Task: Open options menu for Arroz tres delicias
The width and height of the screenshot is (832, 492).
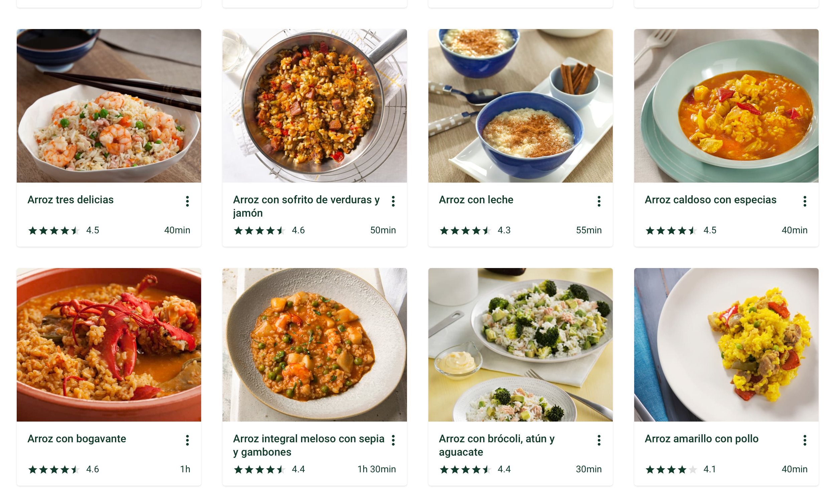Action: (187, 201)
